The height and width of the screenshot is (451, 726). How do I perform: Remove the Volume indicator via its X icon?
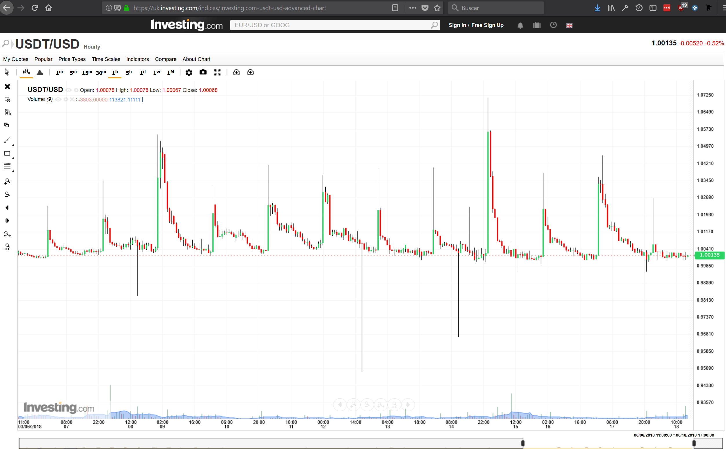tap(72, 99)
